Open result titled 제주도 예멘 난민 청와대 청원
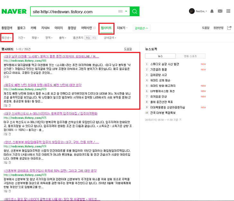The image size is (234, 201). tap(42, 85)
